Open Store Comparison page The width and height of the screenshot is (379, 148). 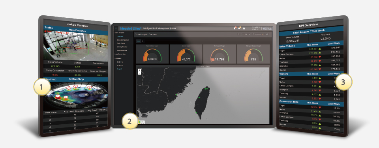pyautogui.click(x=123, y=40)
